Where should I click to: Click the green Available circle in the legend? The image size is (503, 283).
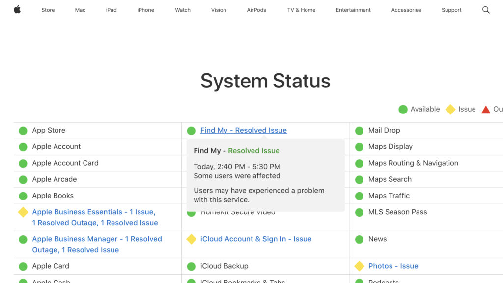403,109
